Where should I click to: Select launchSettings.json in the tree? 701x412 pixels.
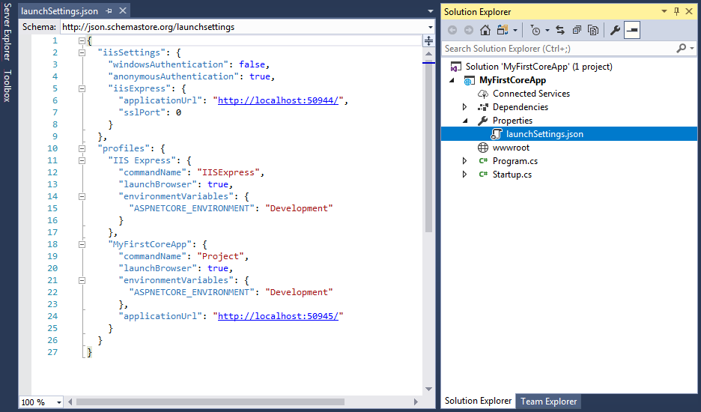[x=544, y=134]
